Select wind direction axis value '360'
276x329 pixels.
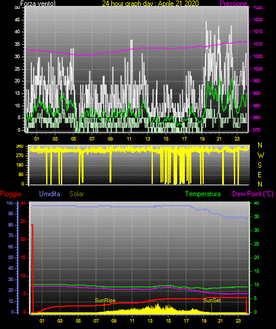click(20, 146)
